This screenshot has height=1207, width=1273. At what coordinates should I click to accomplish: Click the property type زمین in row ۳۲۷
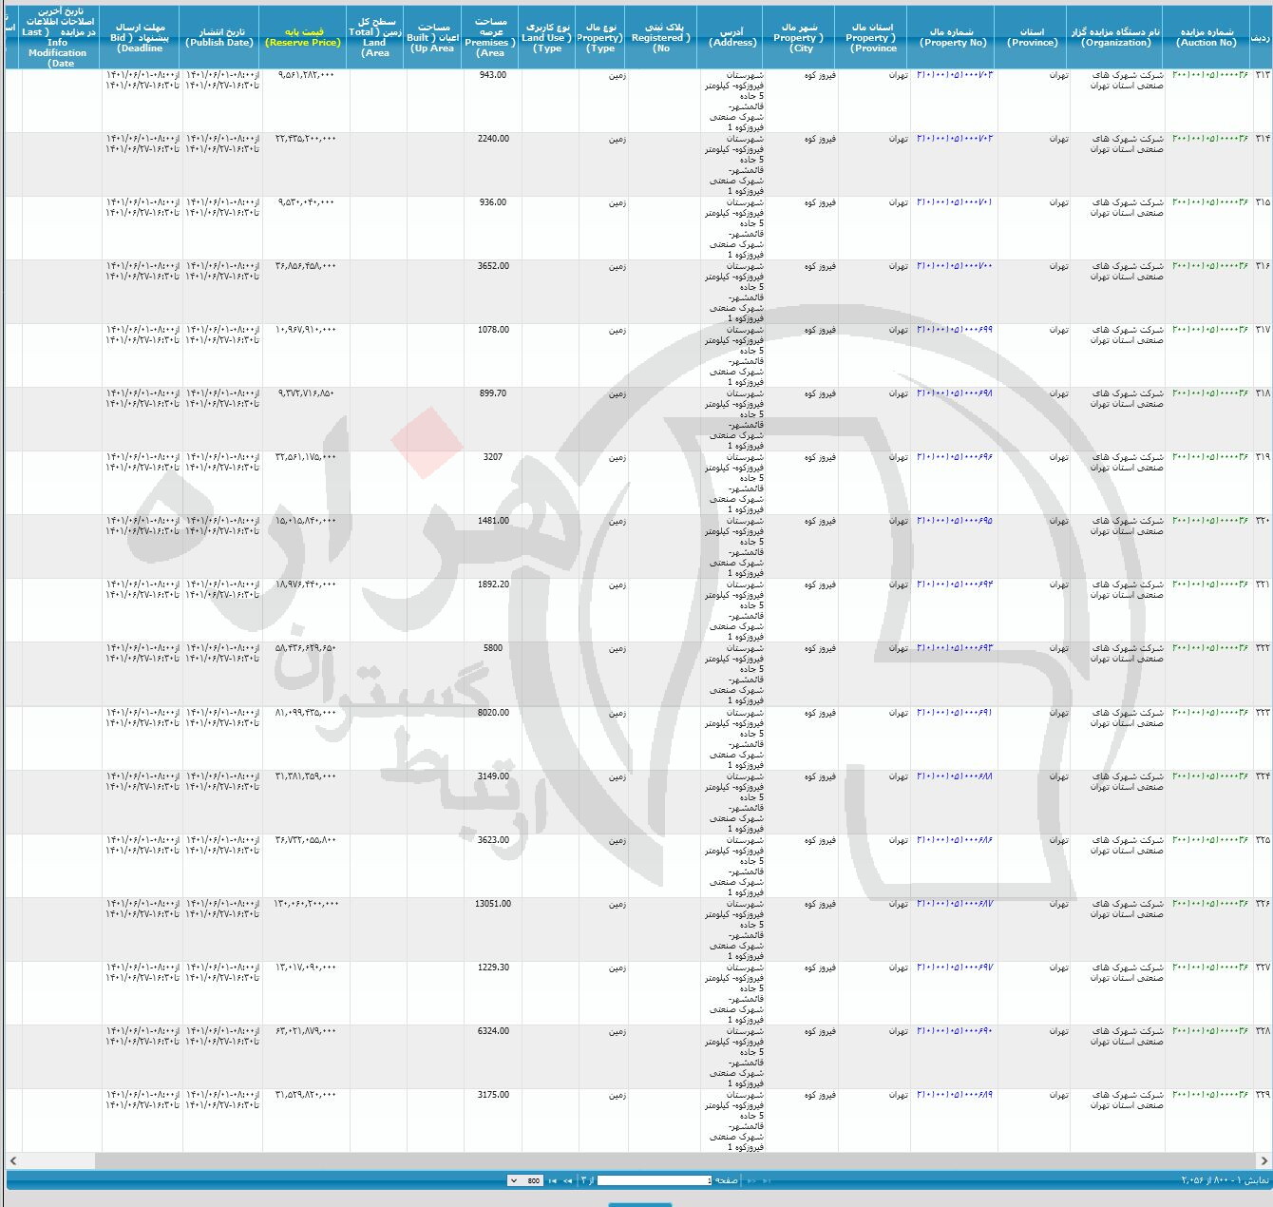pos(617,968)
